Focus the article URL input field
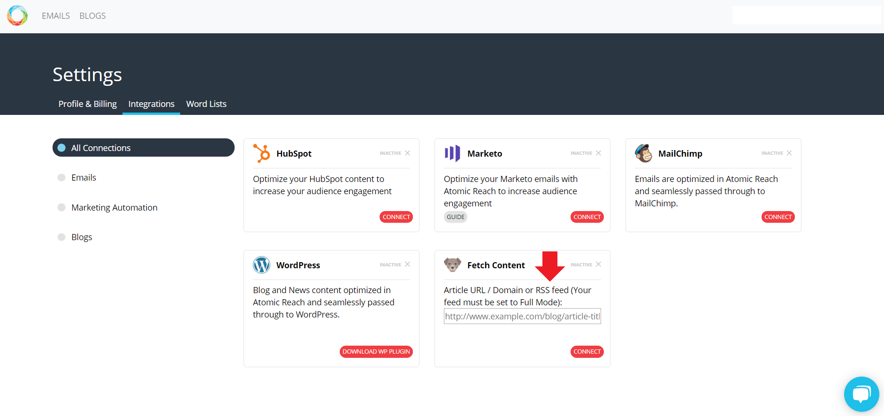884x416 pixels. 522,316
